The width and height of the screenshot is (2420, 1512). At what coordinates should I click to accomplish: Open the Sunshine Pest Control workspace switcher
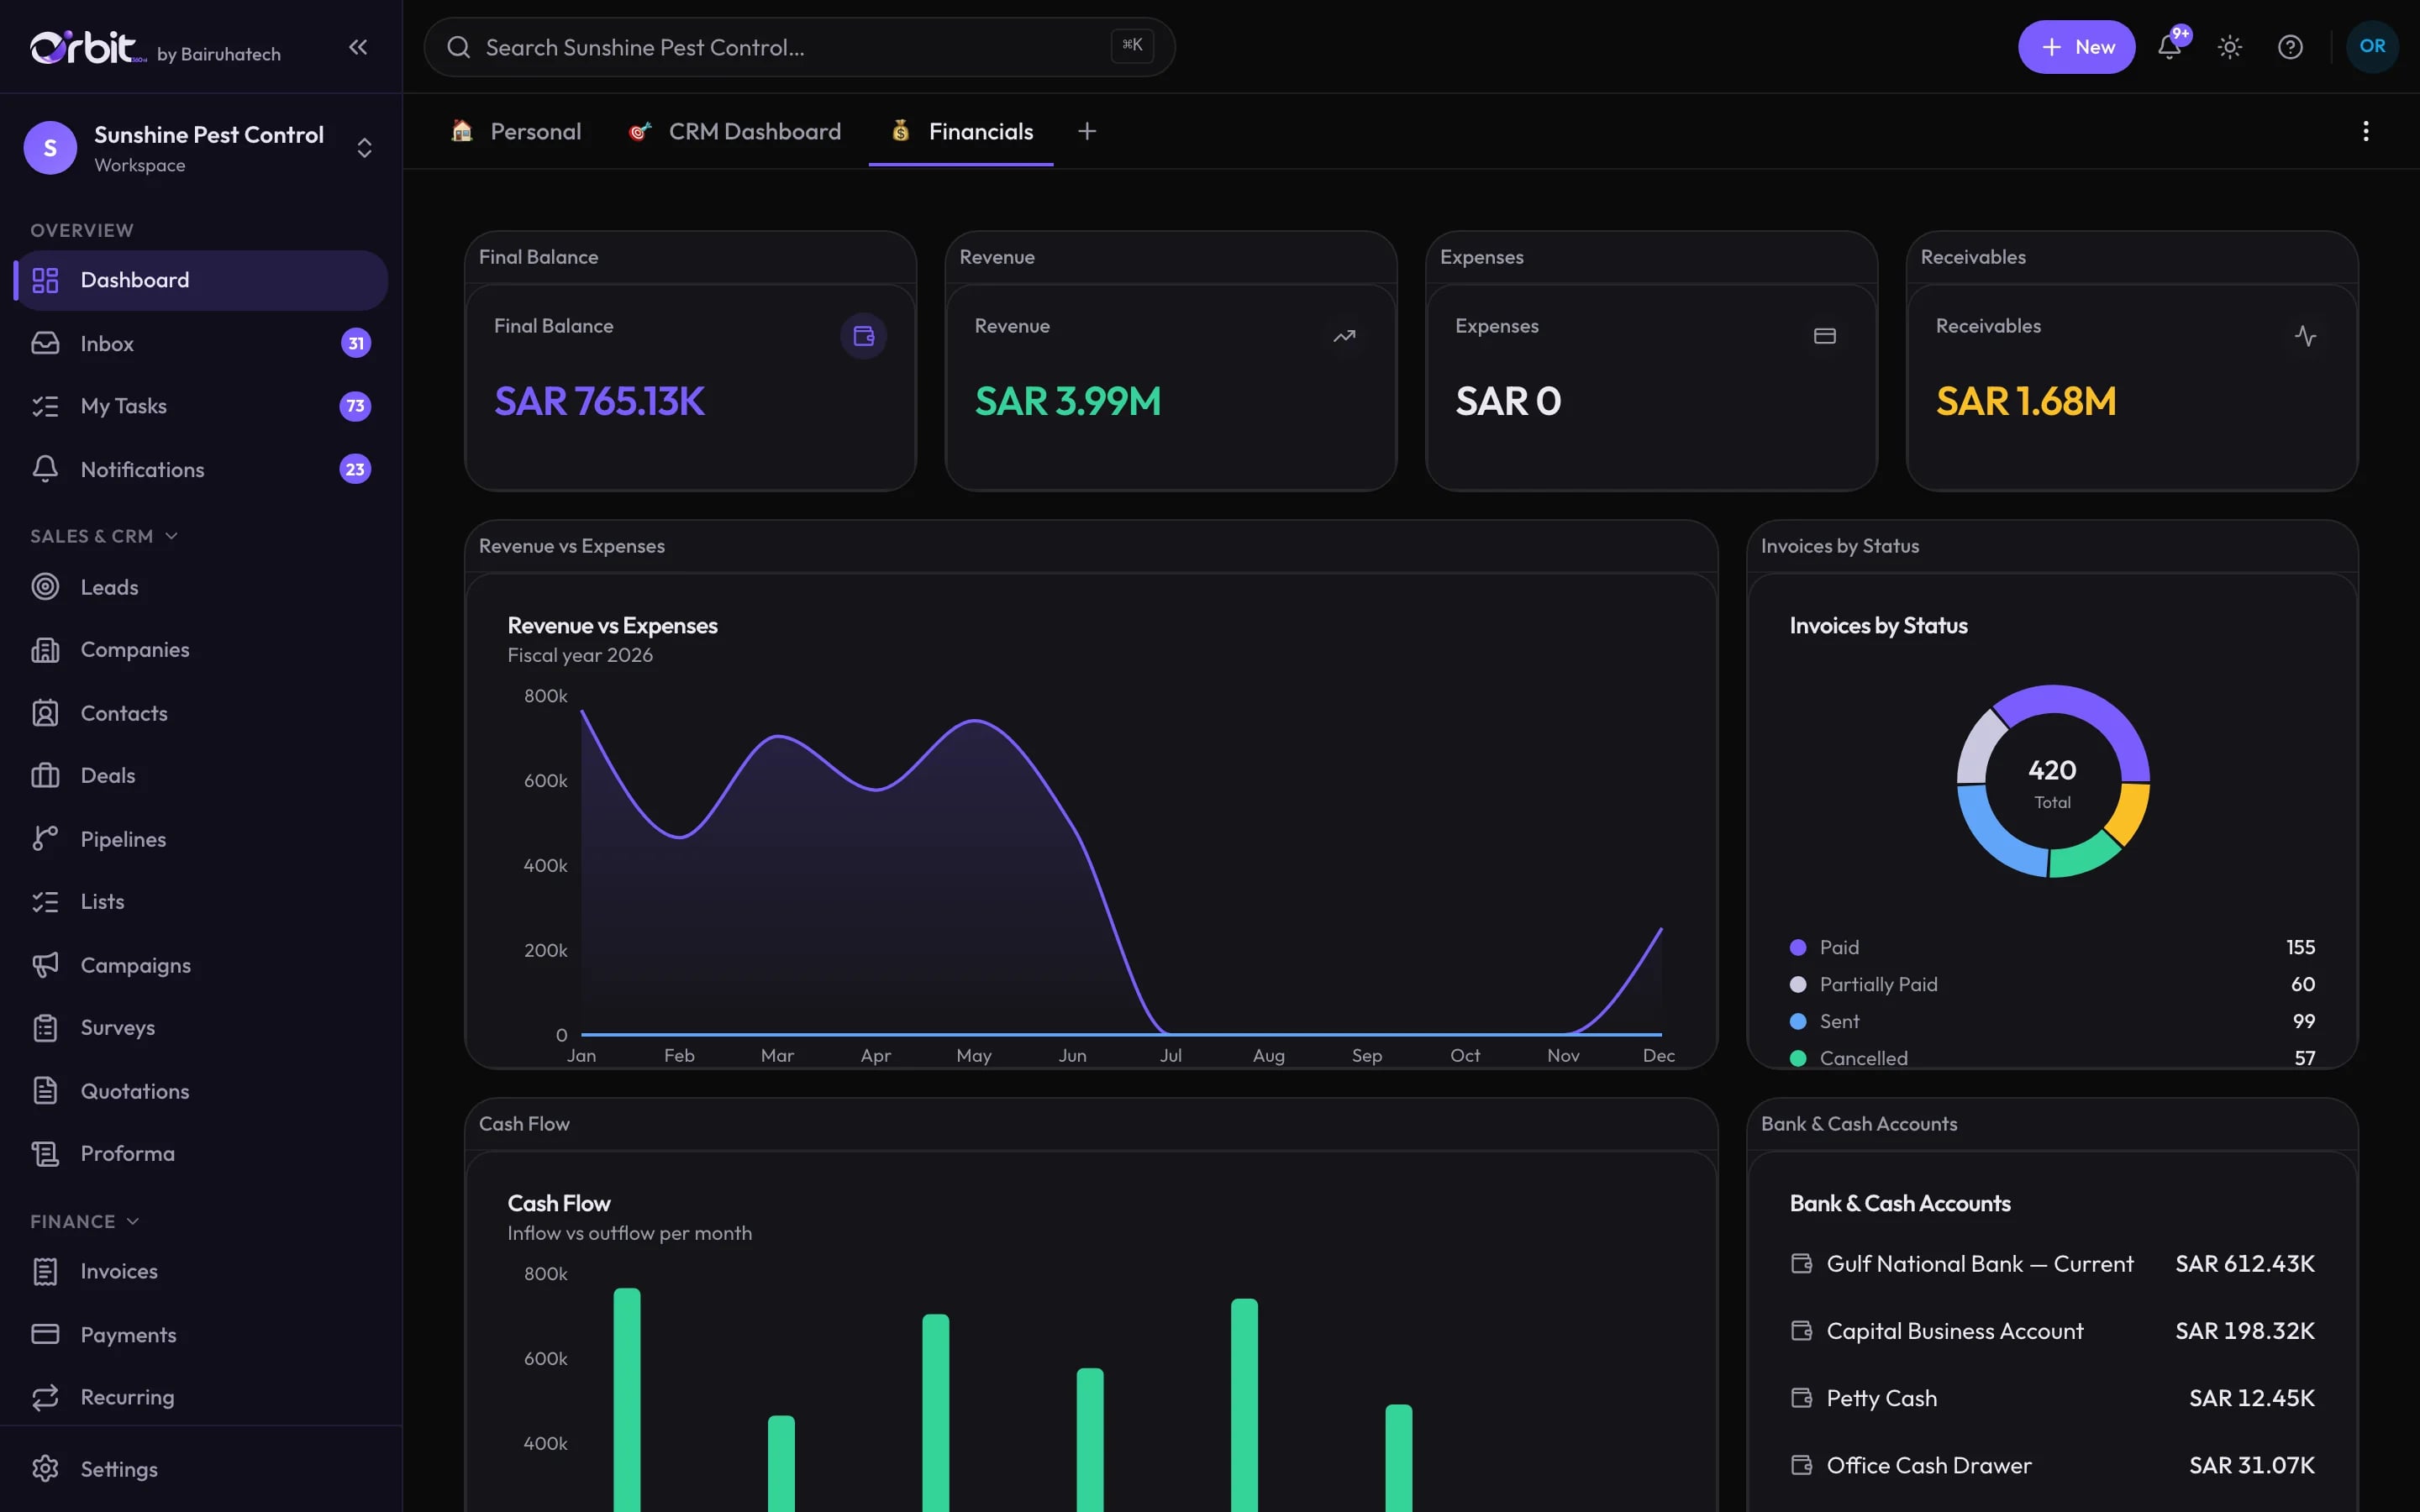201,148
